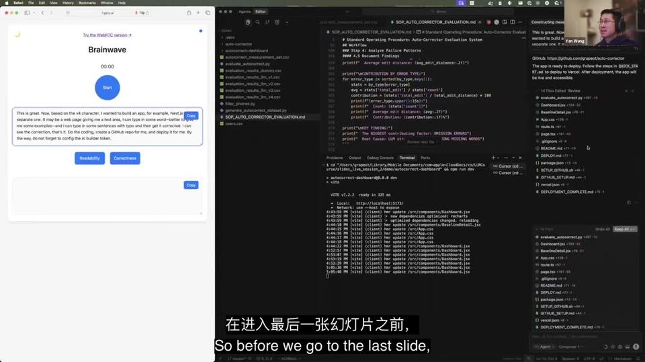Click the chat send arrow button
The width and height of the screenshot is (645, 362).
(x=636, y=347)
